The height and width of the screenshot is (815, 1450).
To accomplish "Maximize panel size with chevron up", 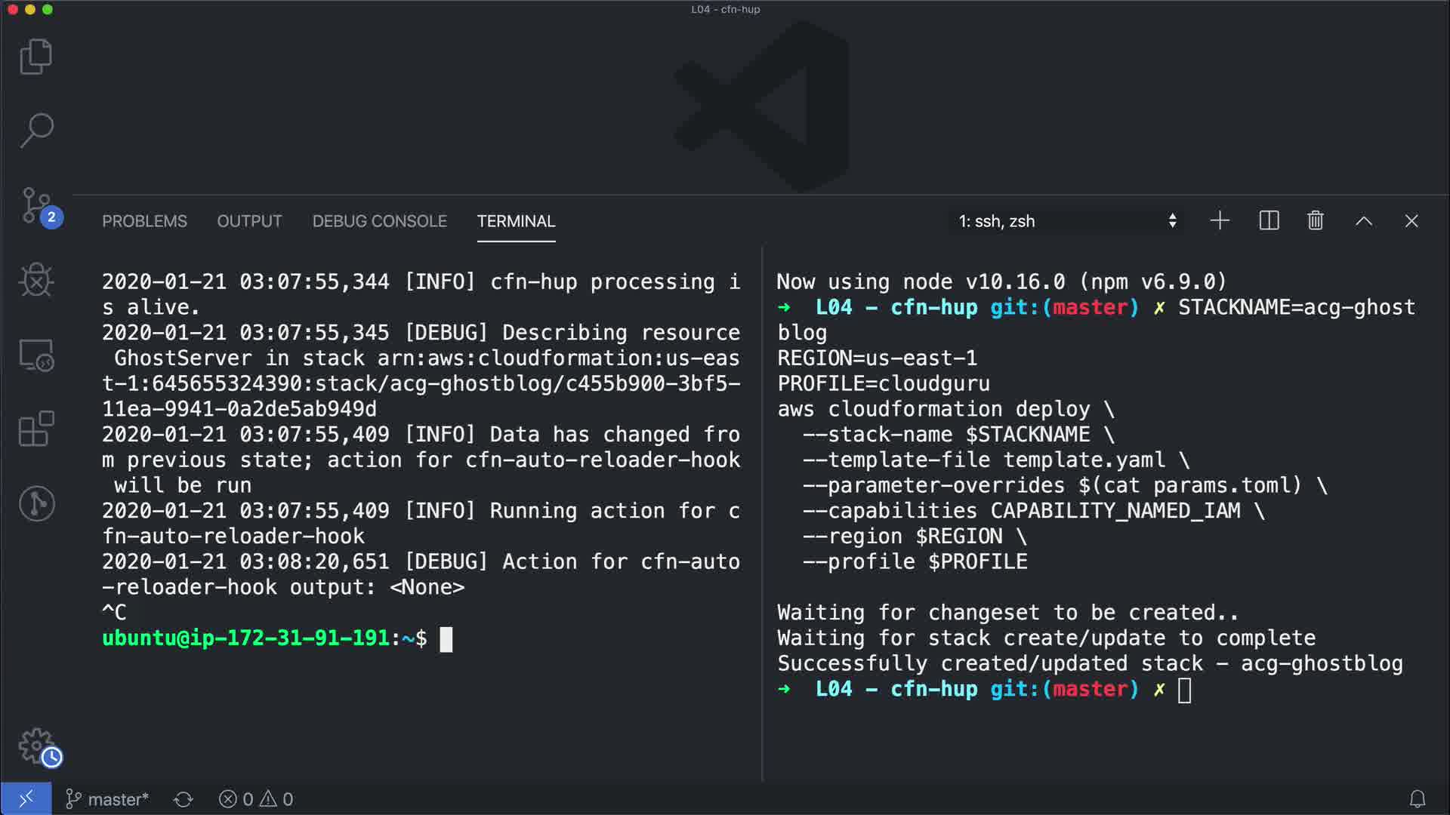I will click(1363, 220).
